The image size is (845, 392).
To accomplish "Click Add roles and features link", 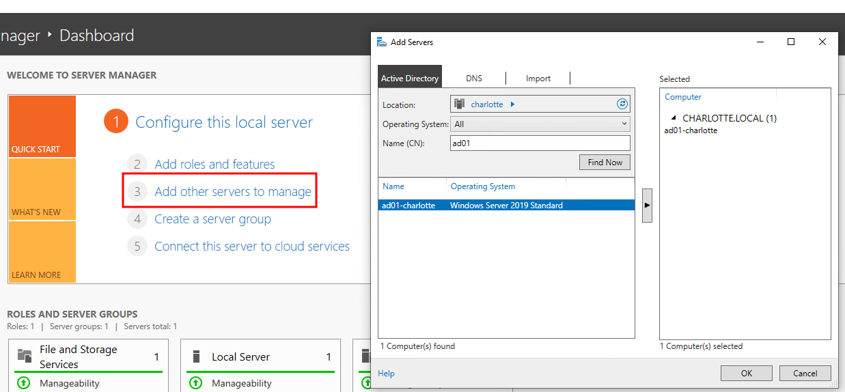I will [214, 164].
